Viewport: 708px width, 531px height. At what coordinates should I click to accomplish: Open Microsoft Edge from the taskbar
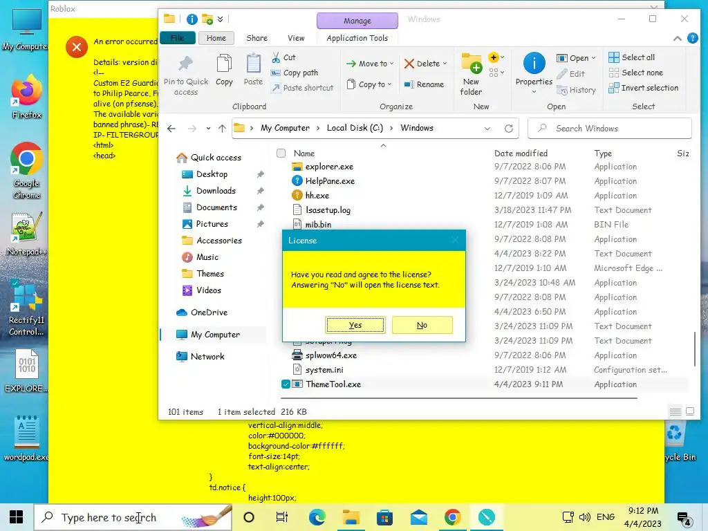(x=317, y=517)
